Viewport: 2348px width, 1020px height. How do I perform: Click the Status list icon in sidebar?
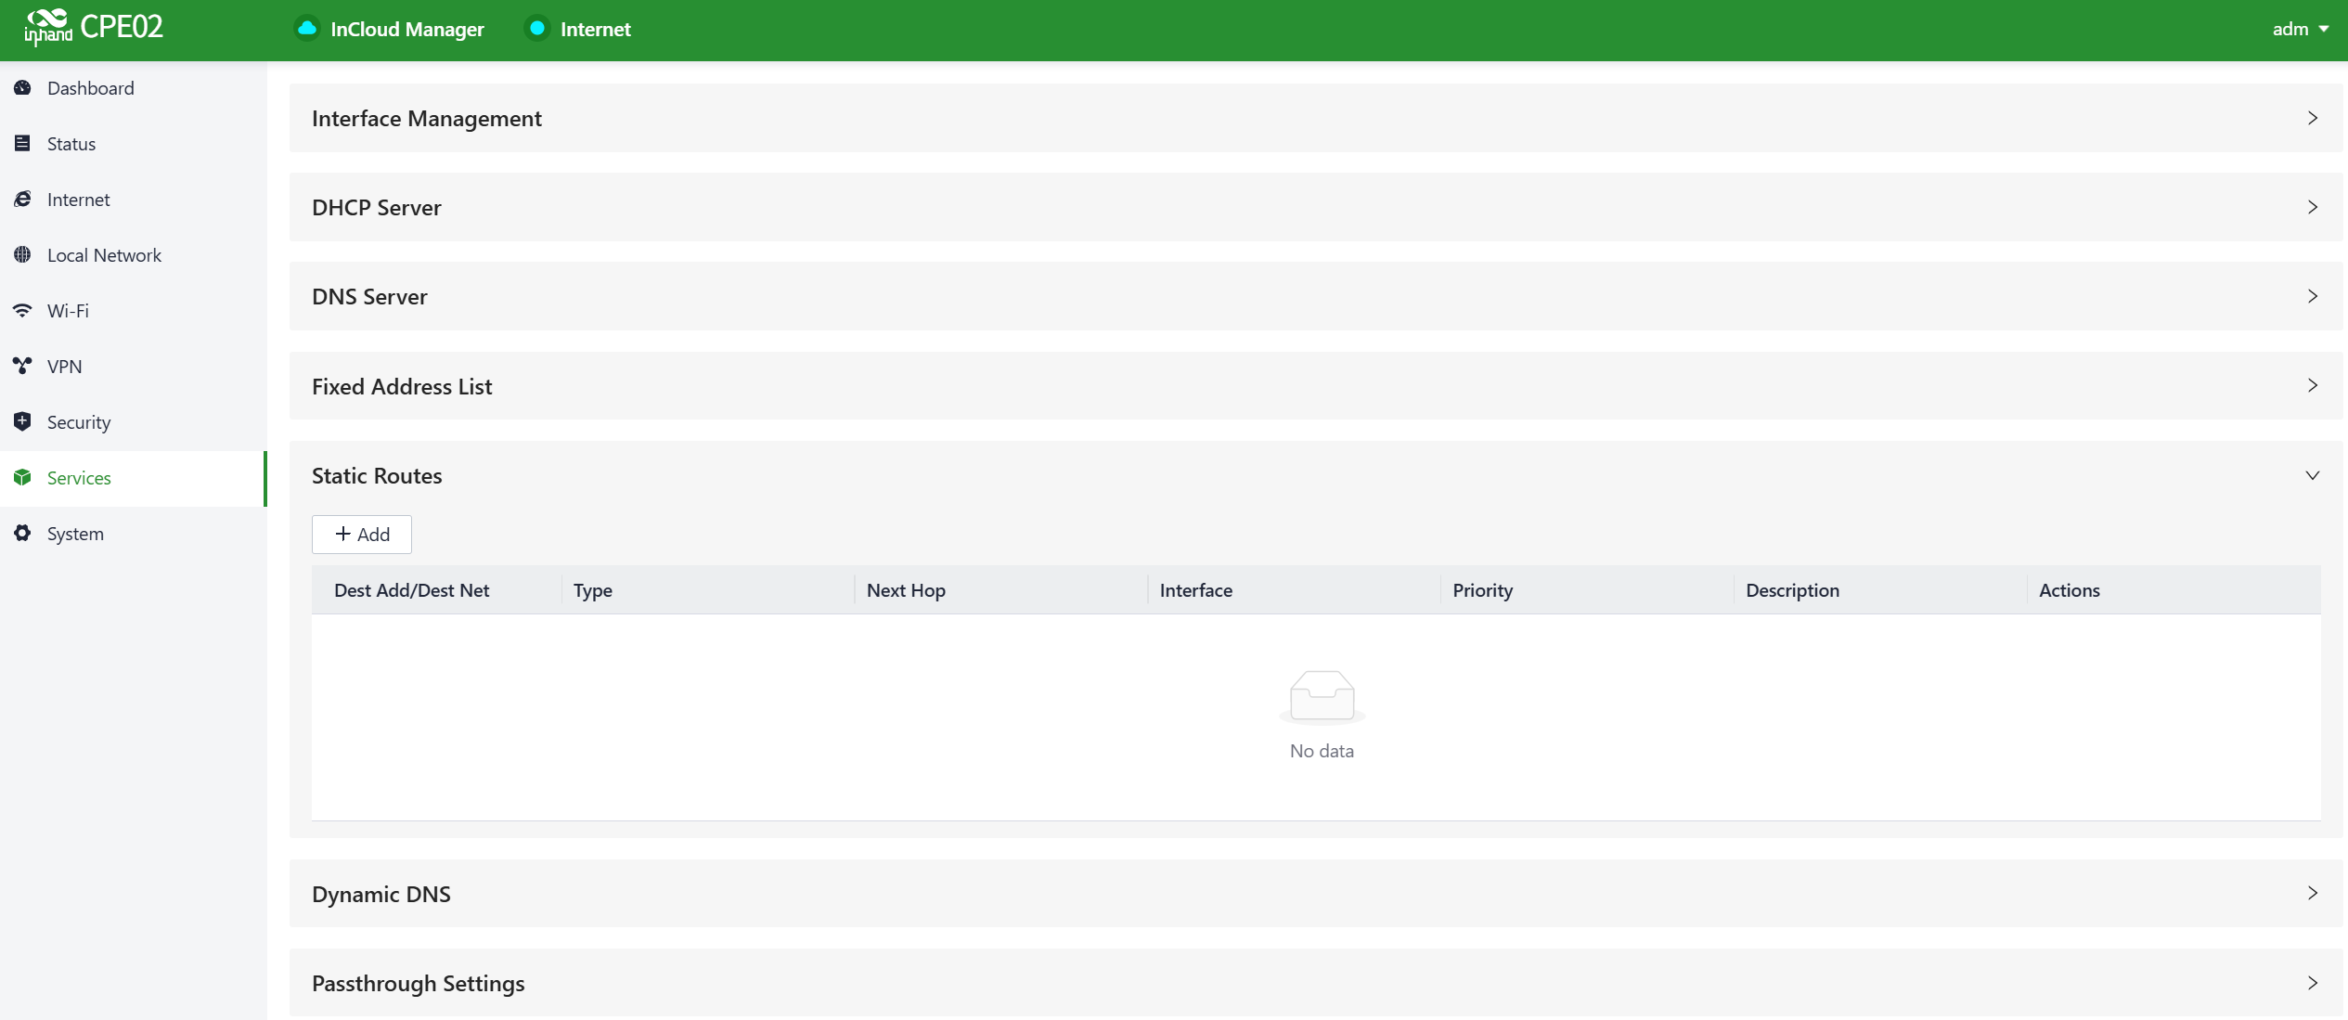coord(23,144)
